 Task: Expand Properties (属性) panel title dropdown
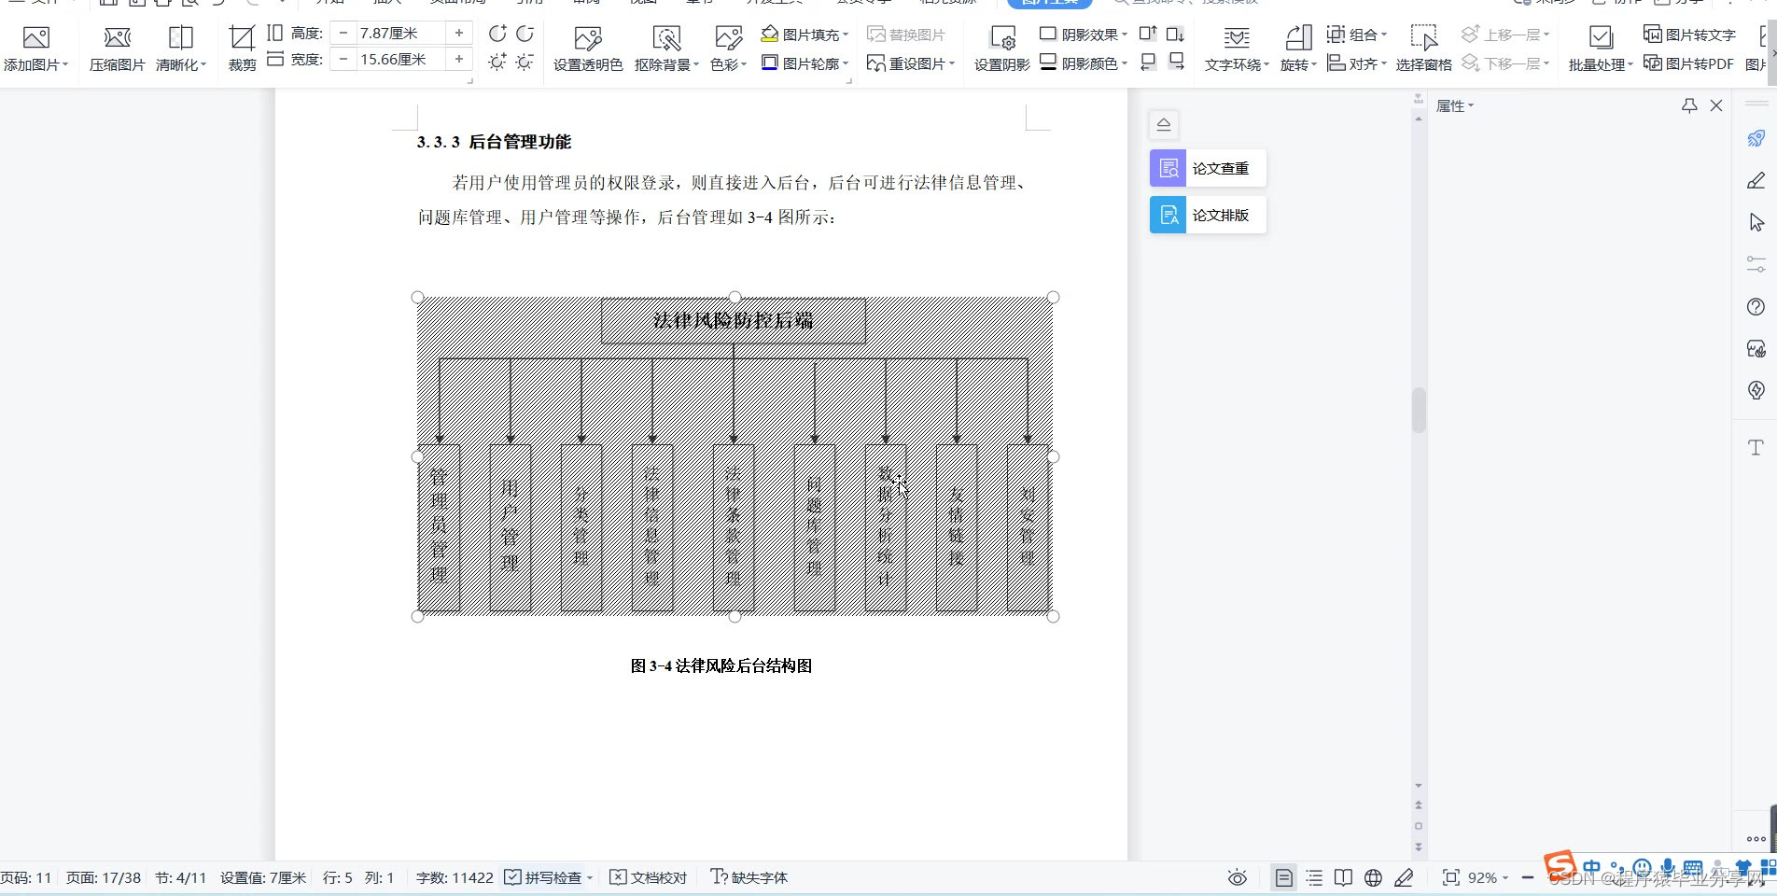pos(1471,105)
